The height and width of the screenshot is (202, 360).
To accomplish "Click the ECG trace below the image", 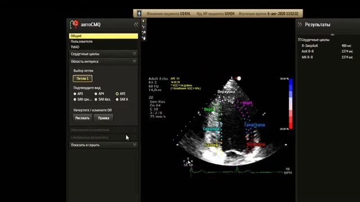I will click(x=236, y=171).
